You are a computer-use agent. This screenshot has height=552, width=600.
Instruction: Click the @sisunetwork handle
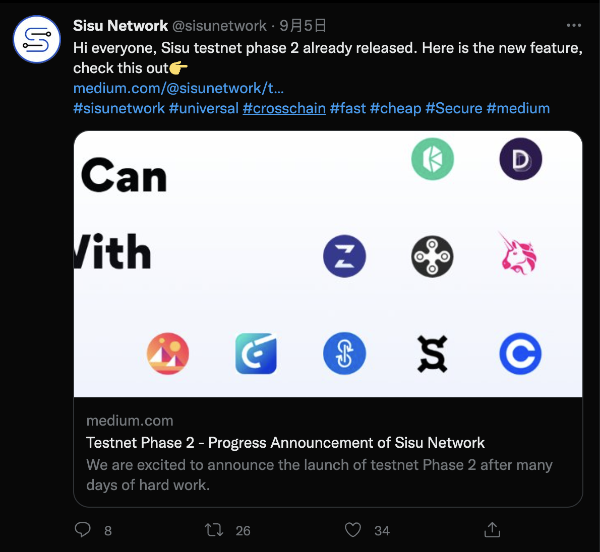click(x=219, y=25)
